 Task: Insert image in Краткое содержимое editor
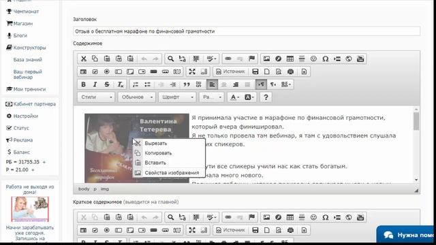(x=266, y=217)
